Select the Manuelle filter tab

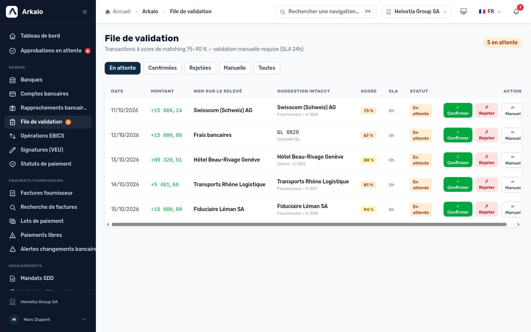tap(235, 68)
